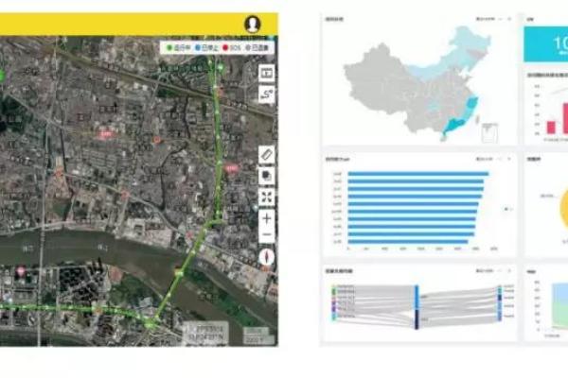Open the user profile avatar icon

(253, 25)
